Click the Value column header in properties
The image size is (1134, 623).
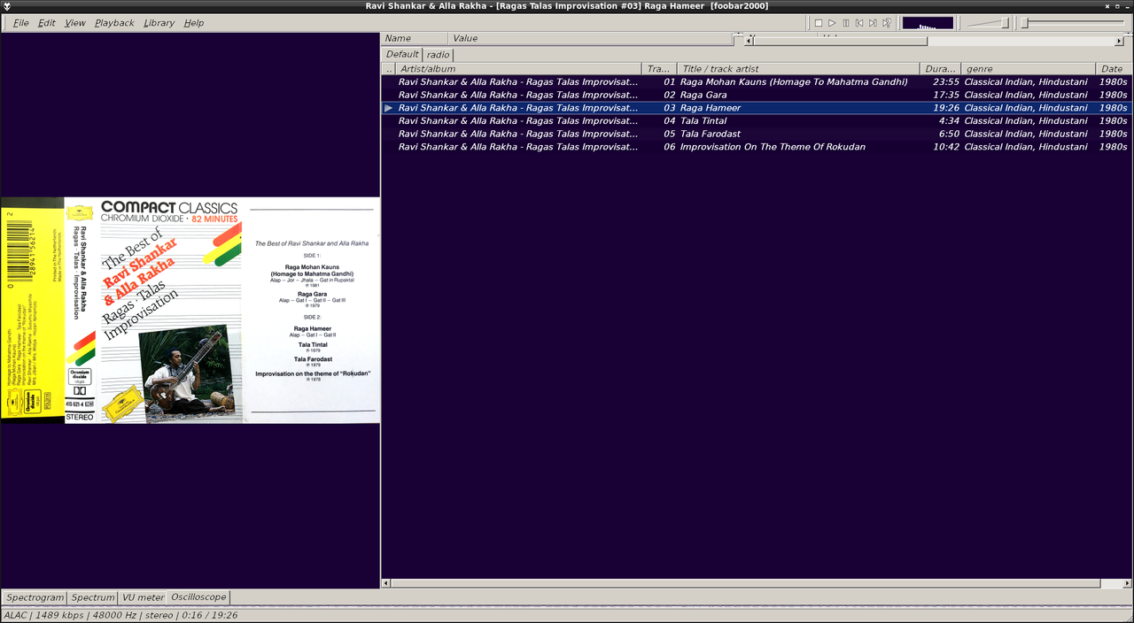(590, 38)
